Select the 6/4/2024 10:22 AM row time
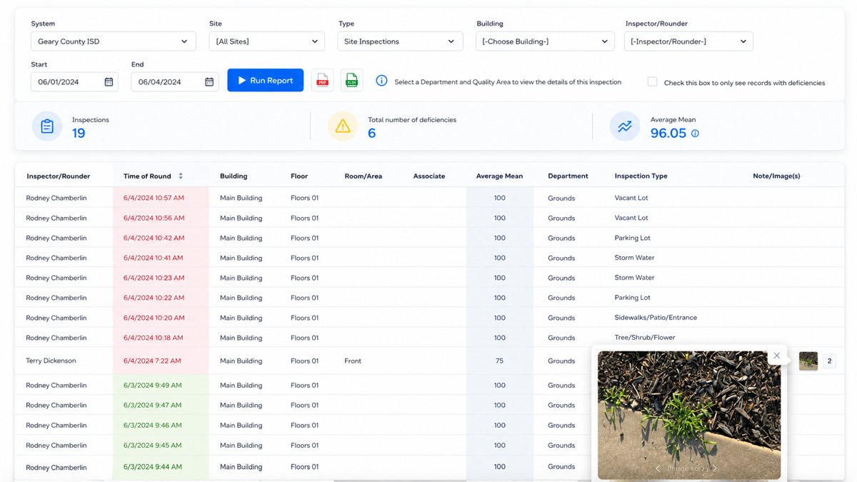857x482 pixels. tap(154, 298)
